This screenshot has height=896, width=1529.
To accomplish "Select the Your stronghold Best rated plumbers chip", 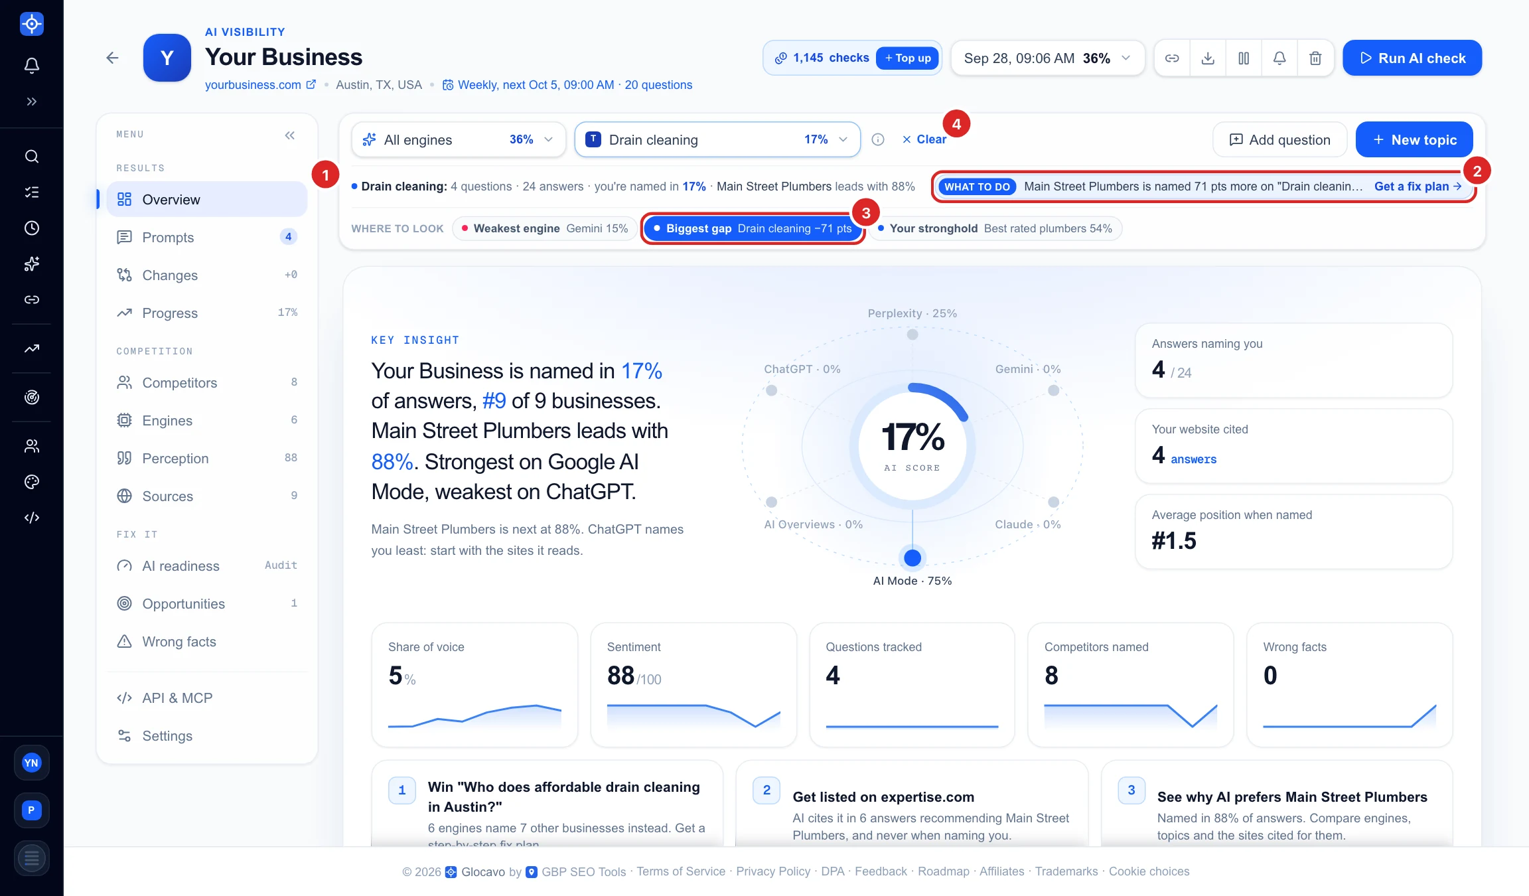I will pos(995,228).
